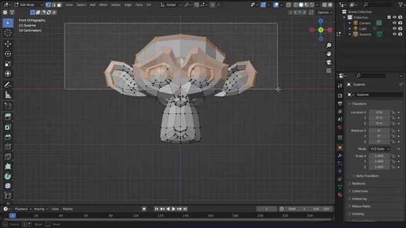Click the Scale X value field

[x=379, y=156]
